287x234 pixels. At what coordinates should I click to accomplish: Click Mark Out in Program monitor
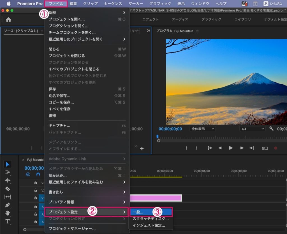click(x=196, y=148)
